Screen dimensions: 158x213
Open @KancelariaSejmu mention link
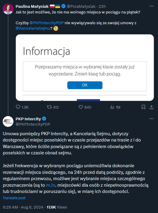coord(33,28)
